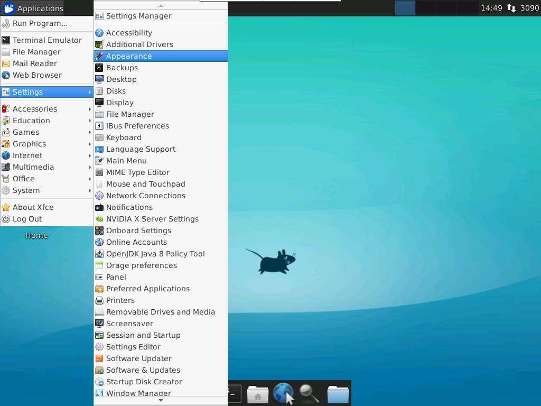
Task: Open Preferred Applications star icon
Action: point(99,289)
